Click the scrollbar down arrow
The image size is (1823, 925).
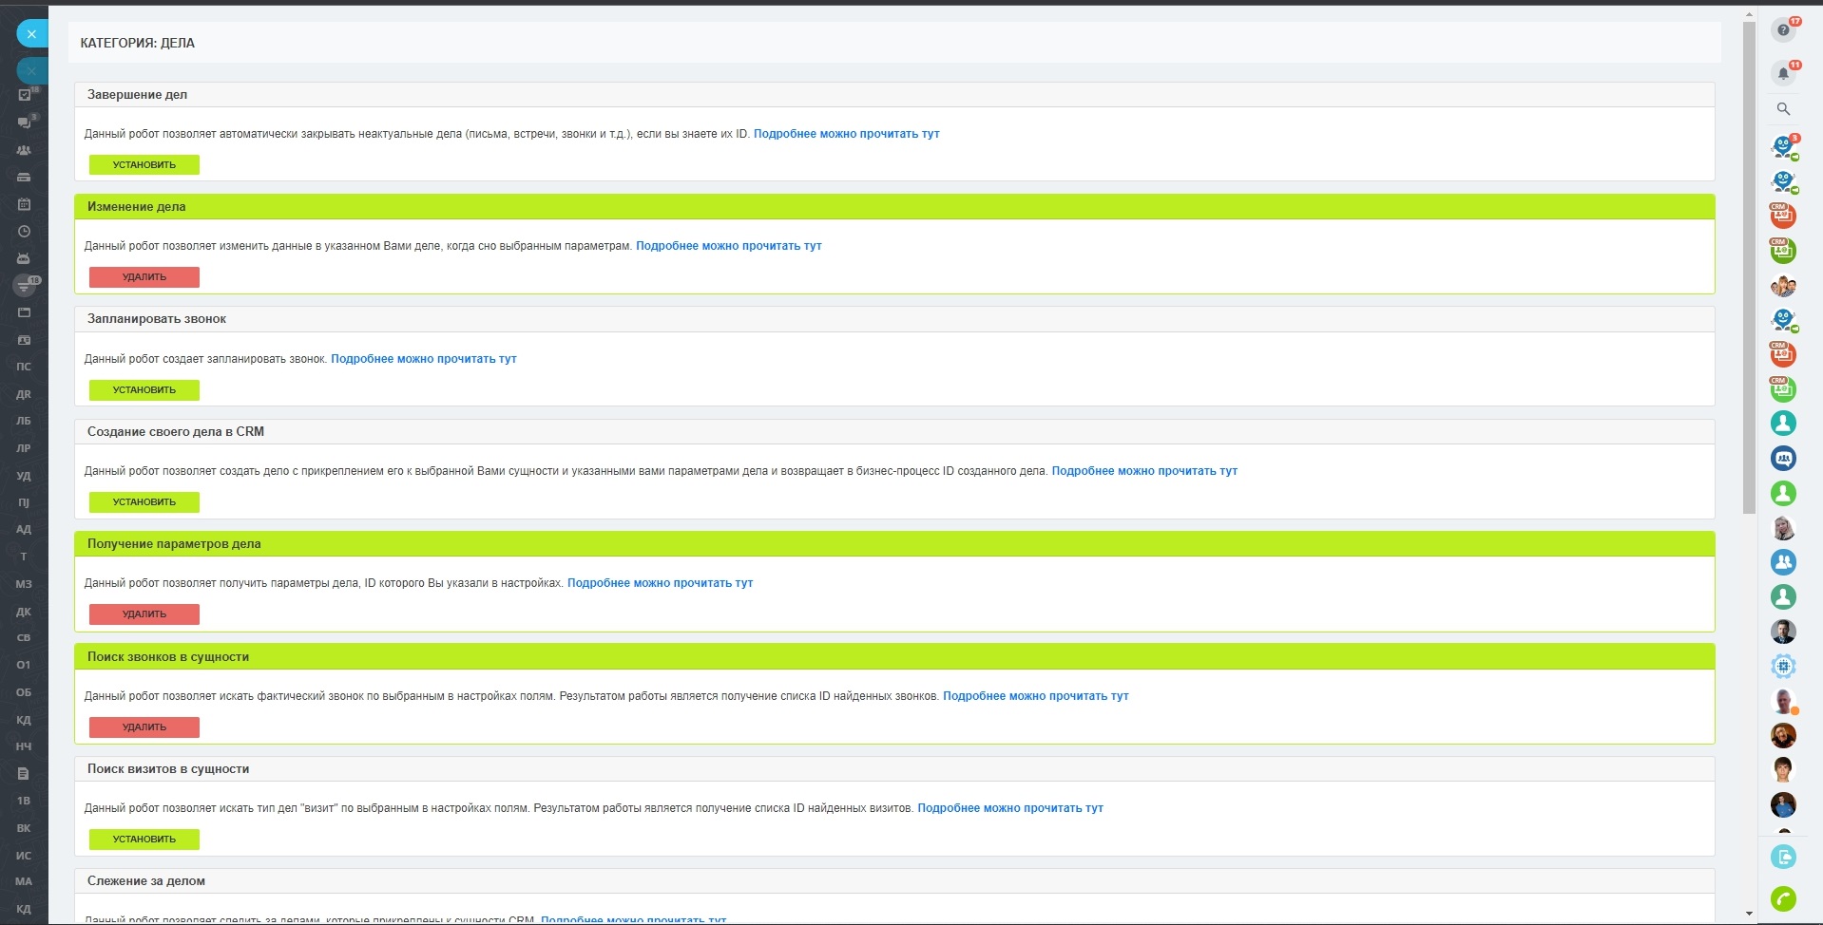coord(1749,915)
